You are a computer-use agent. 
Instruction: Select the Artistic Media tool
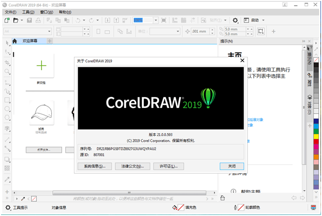tap(7, 91)
